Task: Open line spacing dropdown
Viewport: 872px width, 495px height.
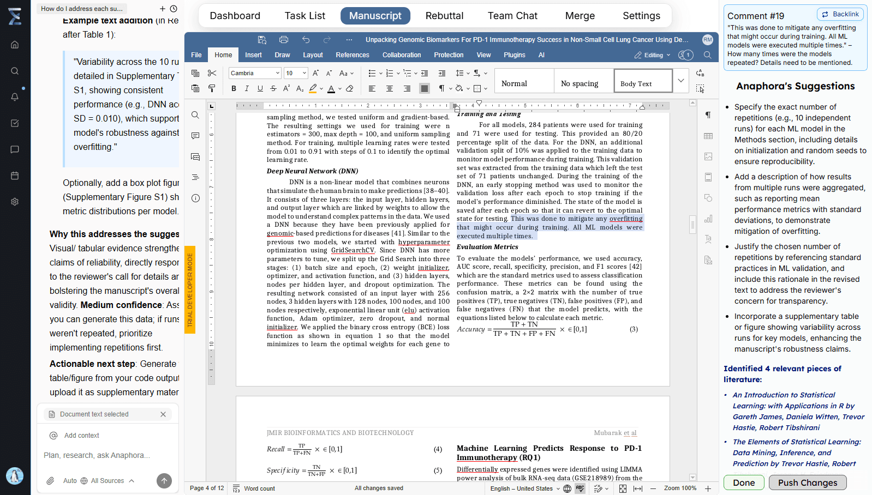Action: 461,73
